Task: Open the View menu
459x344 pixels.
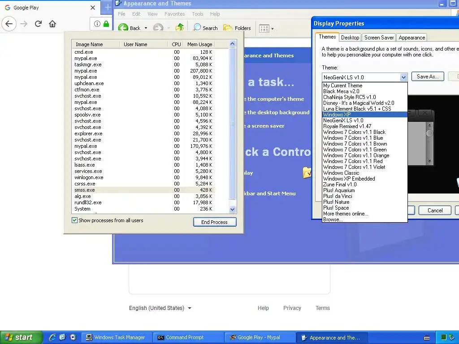Action: click(152, 14)
